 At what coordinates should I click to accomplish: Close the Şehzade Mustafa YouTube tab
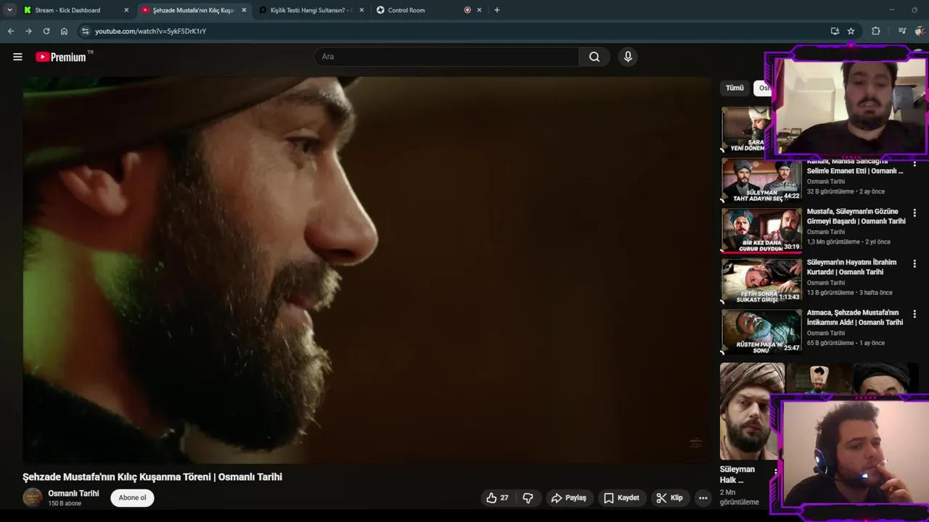coord(244,10)
